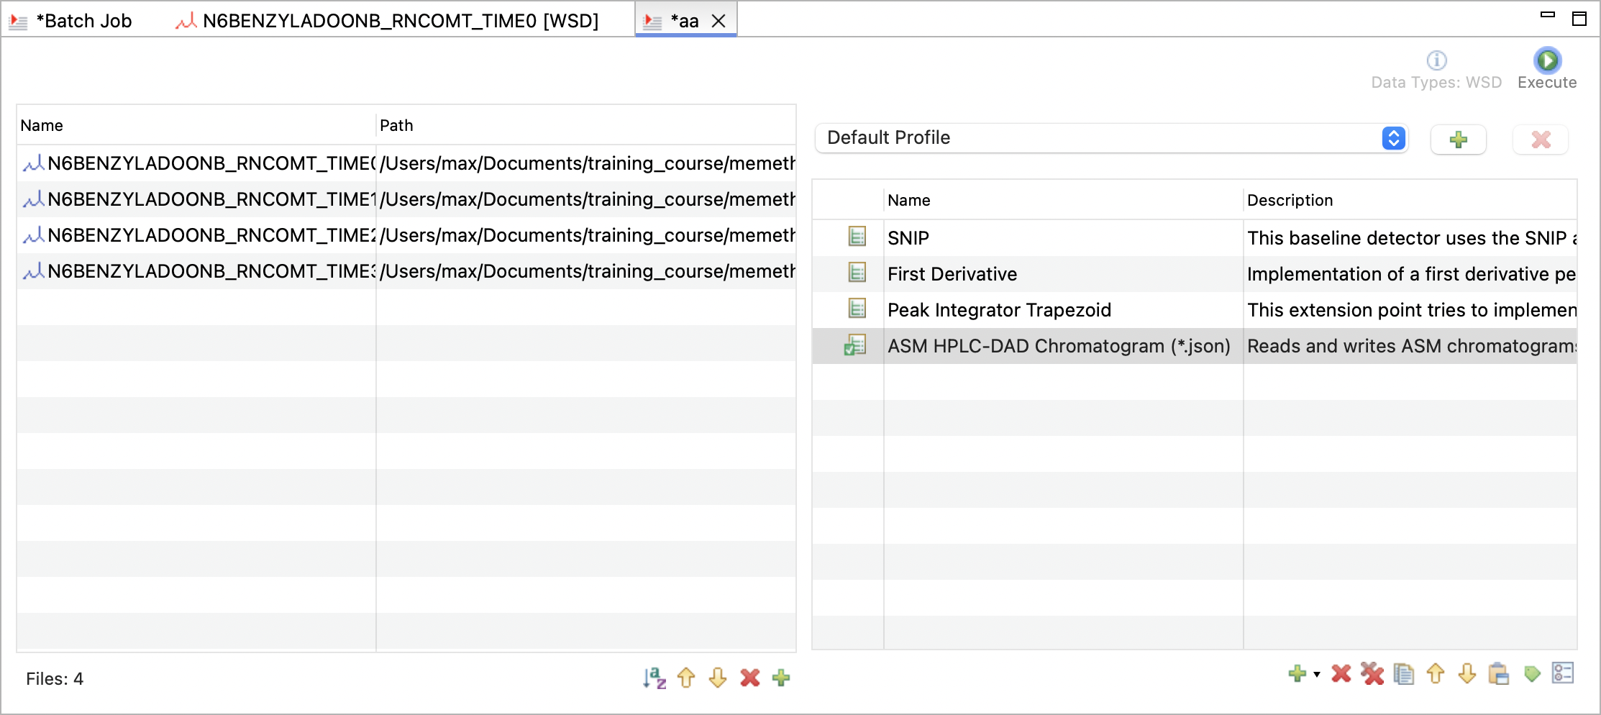
Task: Switch to the *Batch Job tab
Action: point(70,21)
